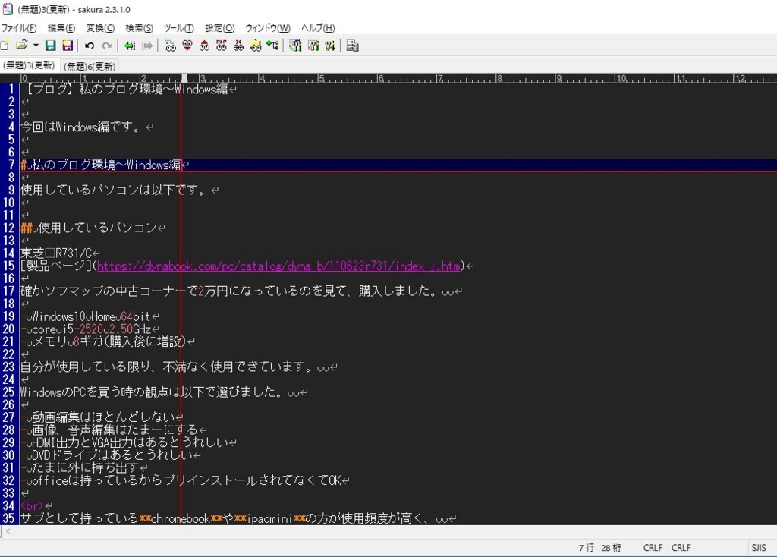
Task: Click the grayed-out Redo arrow
Action: click(x=106, y=46)
